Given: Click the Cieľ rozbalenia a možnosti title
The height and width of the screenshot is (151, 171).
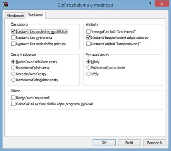Looking at the screenshot, I should click(x=85, y=5).
